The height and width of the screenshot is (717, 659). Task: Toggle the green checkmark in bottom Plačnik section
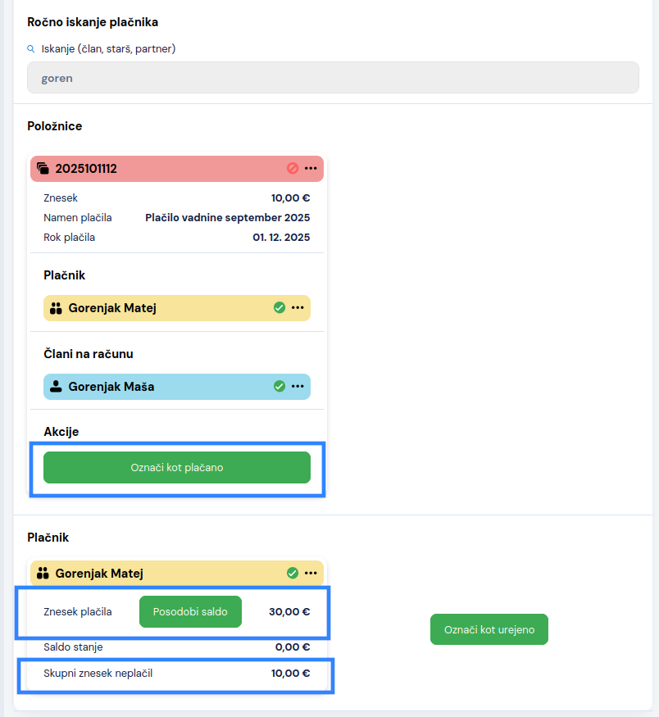(x=292, y=573)
